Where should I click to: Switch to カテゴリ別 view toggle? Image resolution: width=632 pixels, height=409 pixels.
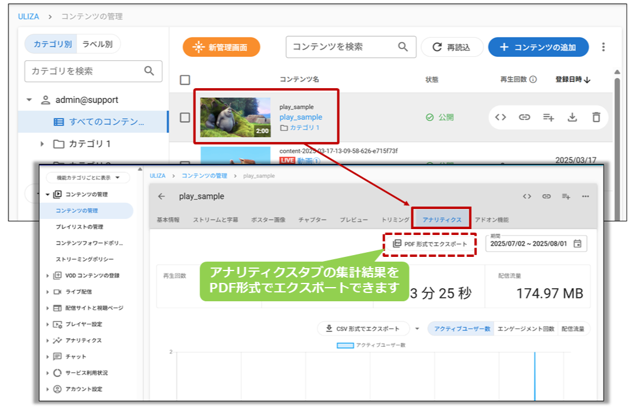[53, 44]
